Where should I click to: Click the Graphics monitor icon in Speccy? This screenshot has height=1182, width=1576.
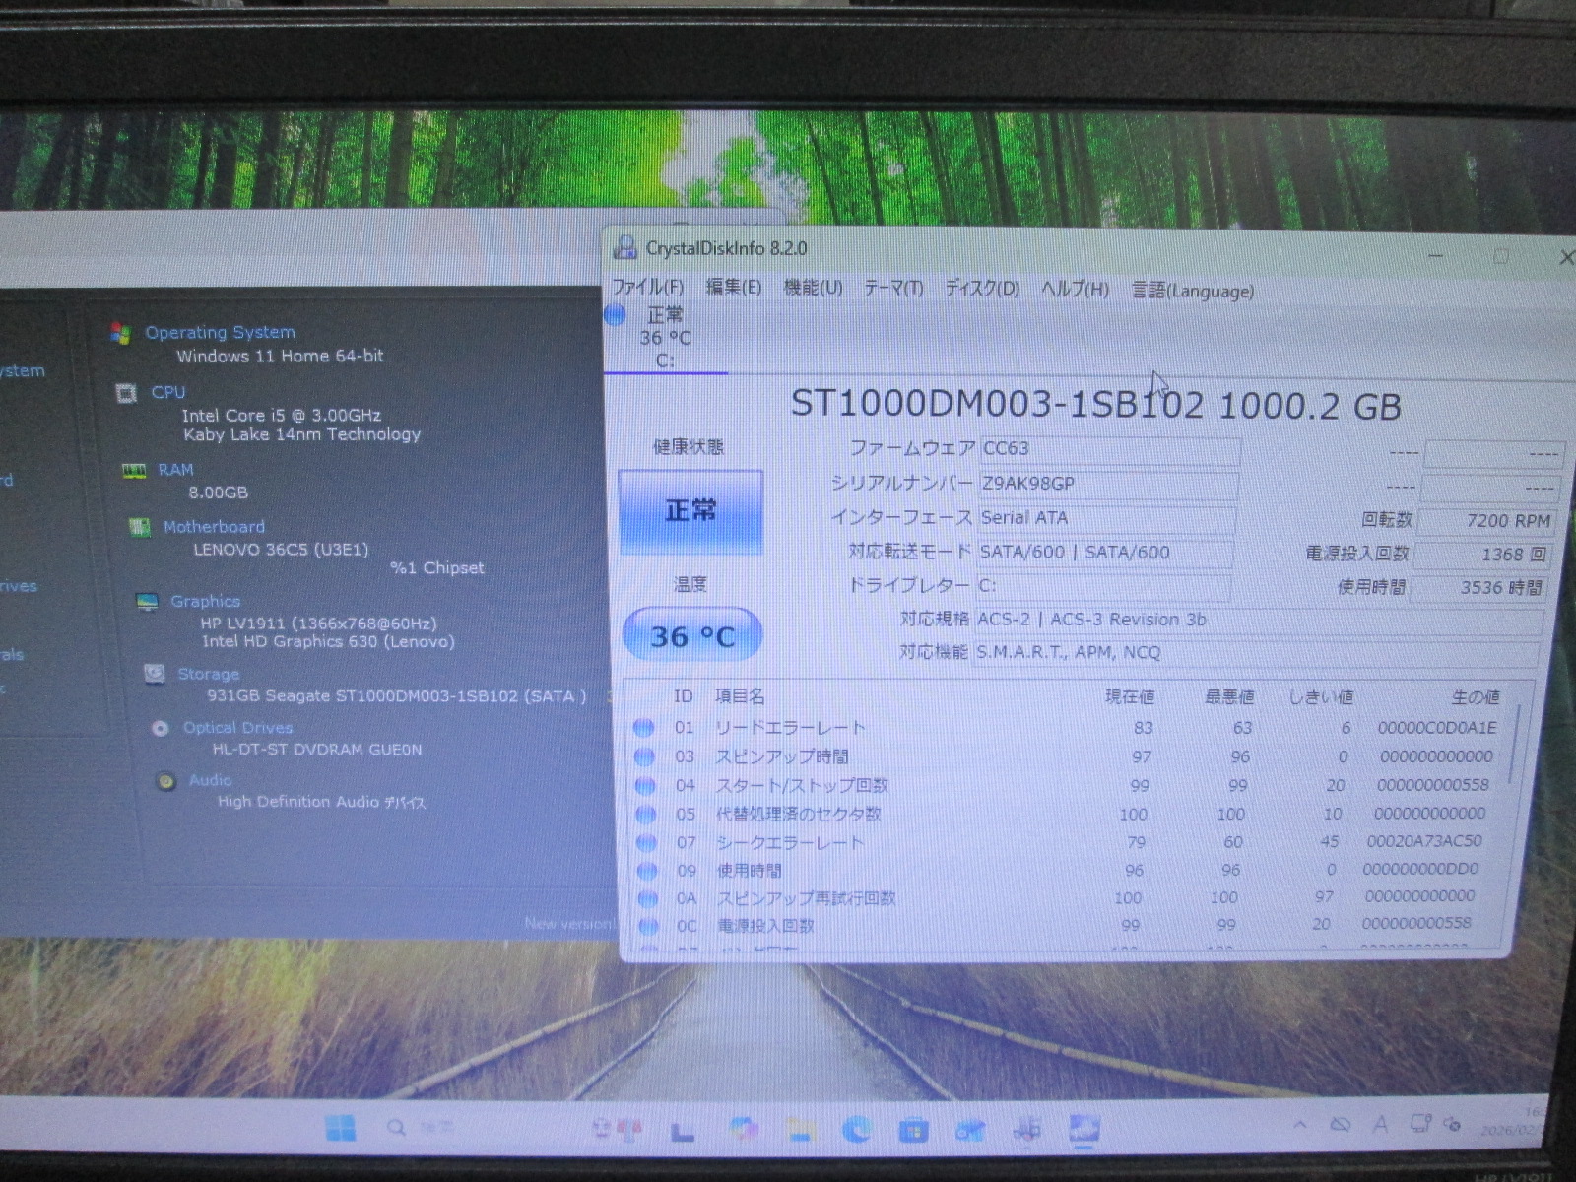pos(147,602)
